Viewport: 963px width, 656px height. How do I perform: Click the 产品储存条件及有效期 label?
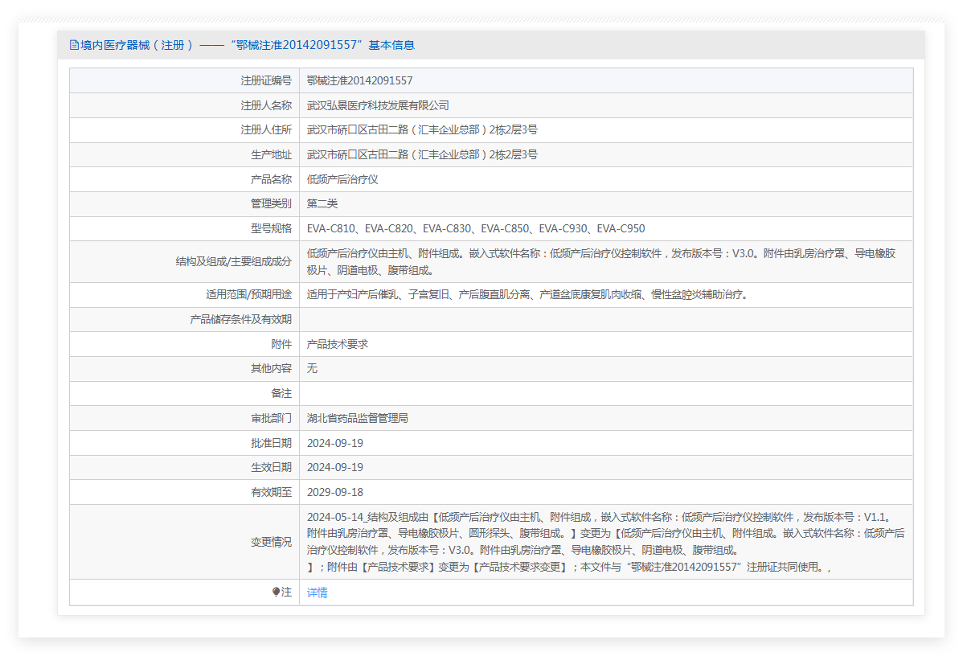(241, 319)
